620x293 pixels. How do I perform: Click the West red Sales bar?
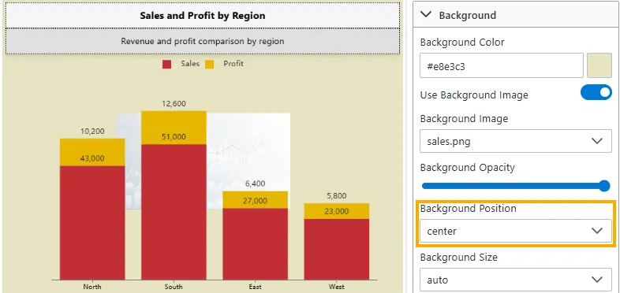(x=337, y=249)
